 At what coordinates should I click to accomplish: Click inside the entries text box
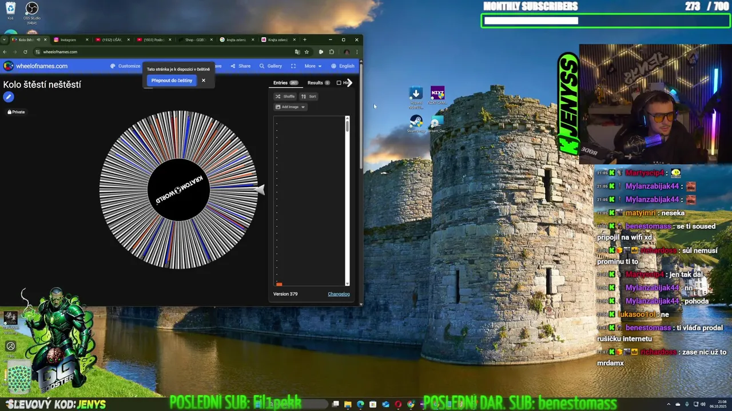click(x=309, y=201)
